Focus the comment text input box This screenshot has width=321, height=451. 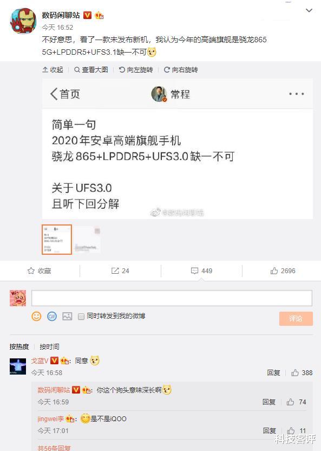point(172,298)
